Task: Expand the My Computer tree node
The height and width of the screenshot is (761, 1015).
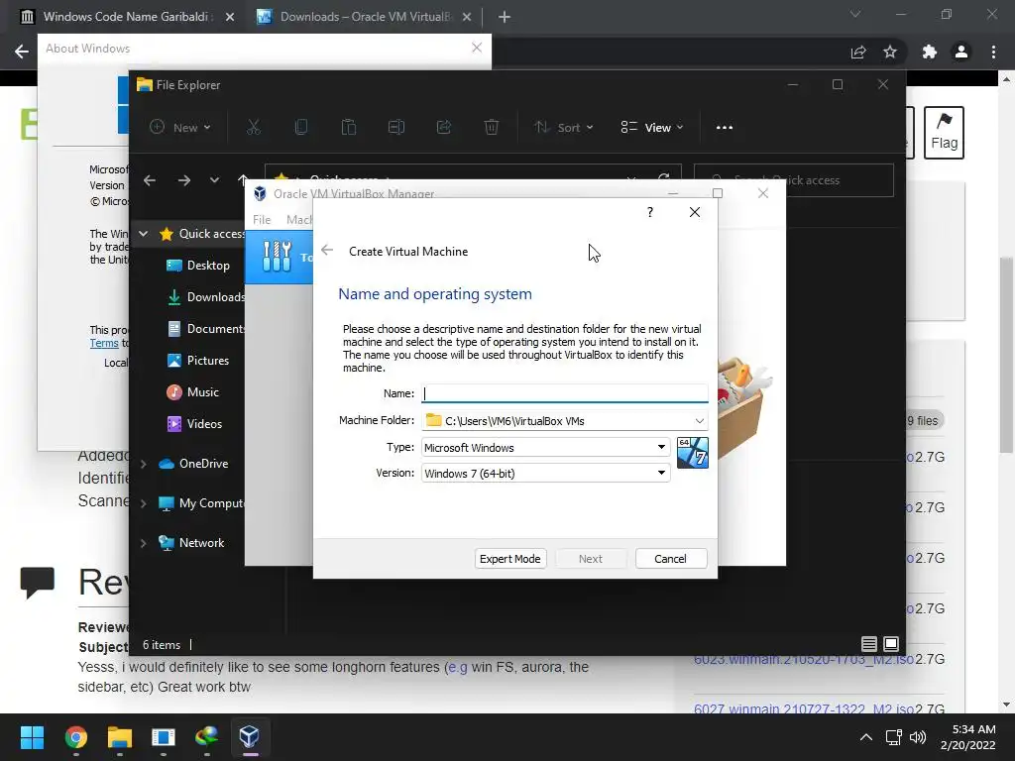Action: pyautogui.click(x=143, y=503)
